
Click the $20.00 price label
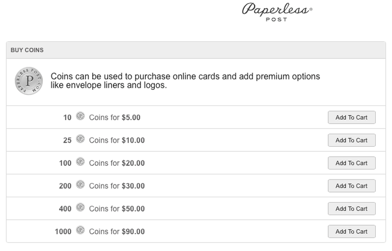(133, 164)
